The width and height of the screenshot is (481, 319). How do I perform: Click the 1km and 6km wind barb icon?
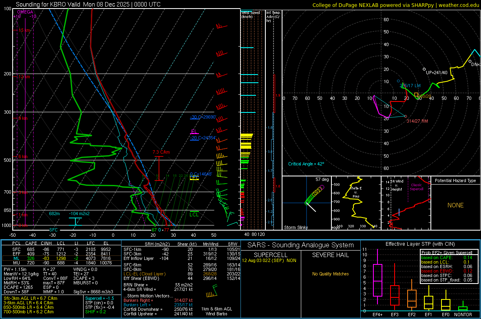[212, 291]
